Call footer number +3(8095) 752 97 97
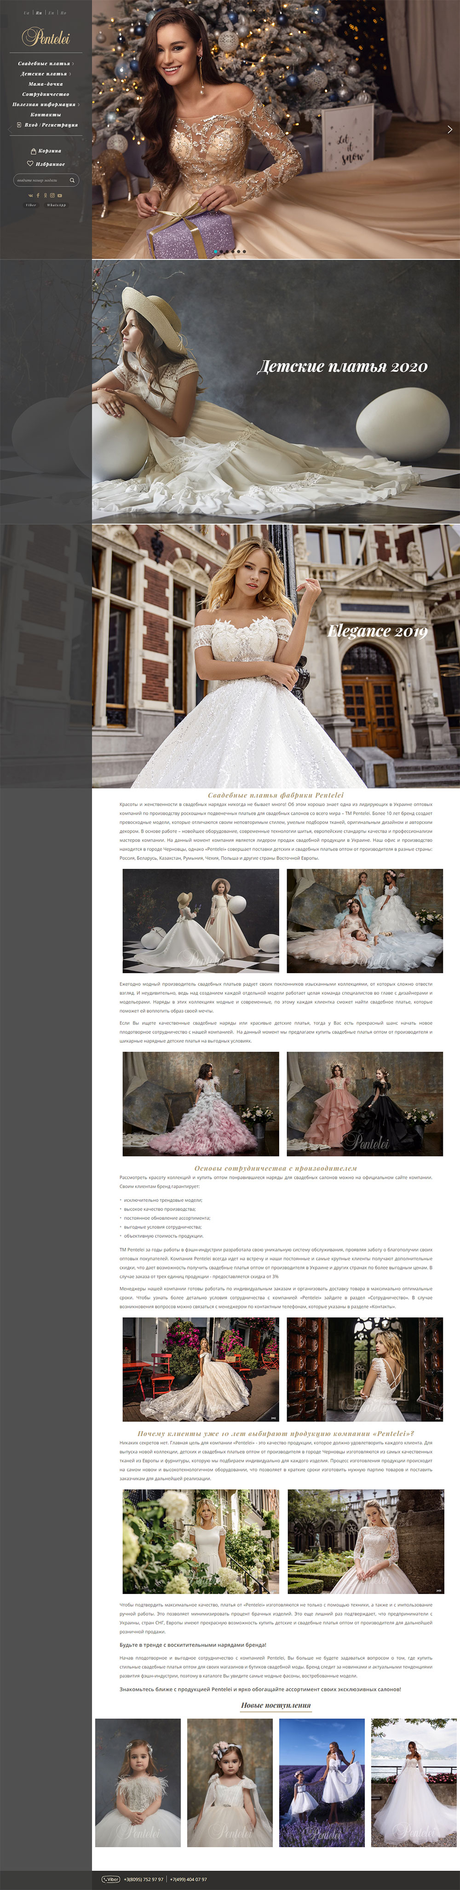 point(144,1880)
